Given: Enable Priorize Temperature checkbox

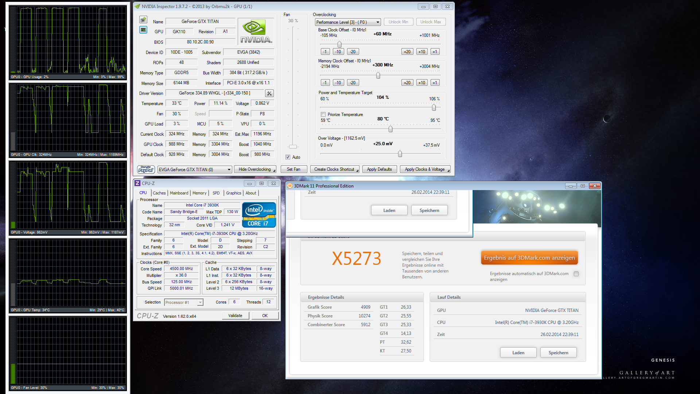Looking at the screenshot, I should coord(323,115).
